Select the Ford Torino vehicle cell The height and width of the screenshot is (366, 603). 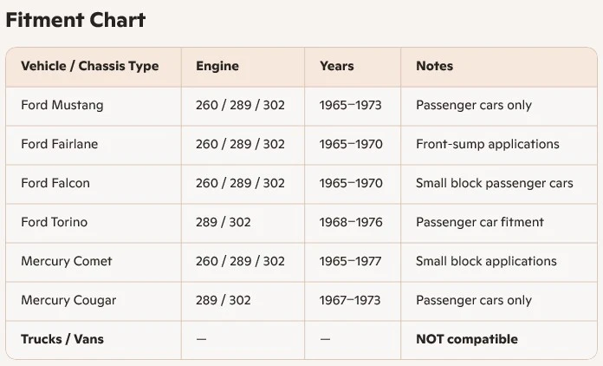click(x=55, y=222)
